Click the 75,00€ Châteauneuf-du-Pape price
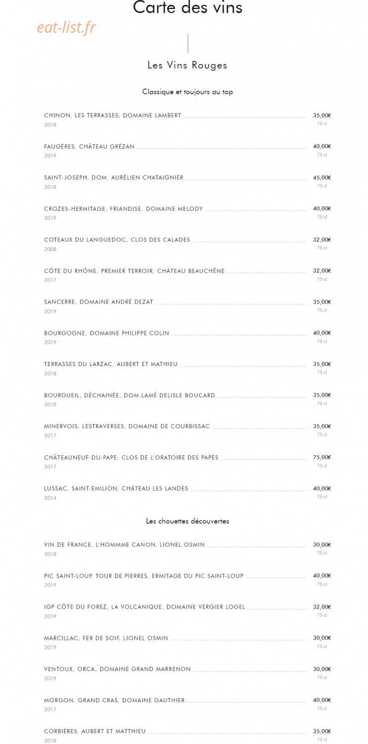The height and width of the screenshot is (744, 368). click(x=322, y=457)
